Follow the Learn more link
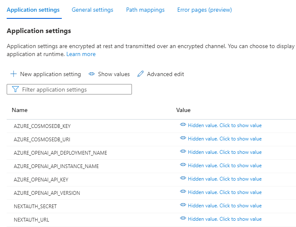The width and height of the screenshot is (296, 227). (x=81, y=54)
